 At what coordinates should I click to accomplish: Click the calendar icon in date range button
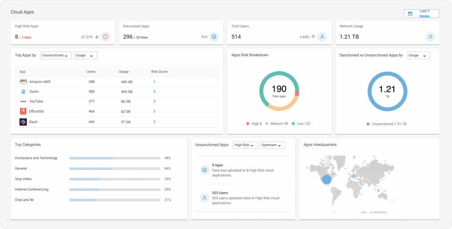point(410,14)
